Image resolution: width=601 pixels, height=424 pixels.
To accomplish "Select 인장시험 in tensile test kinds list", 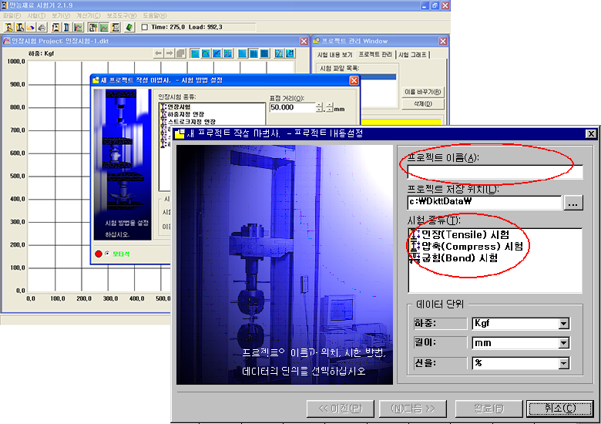I will 176,107.
